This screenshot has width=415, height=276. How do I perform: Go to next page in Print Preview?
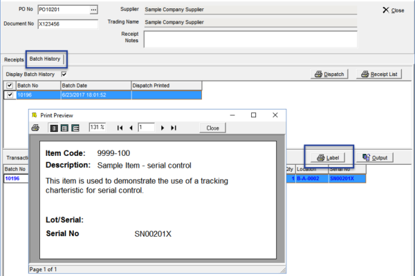[163, 128]
